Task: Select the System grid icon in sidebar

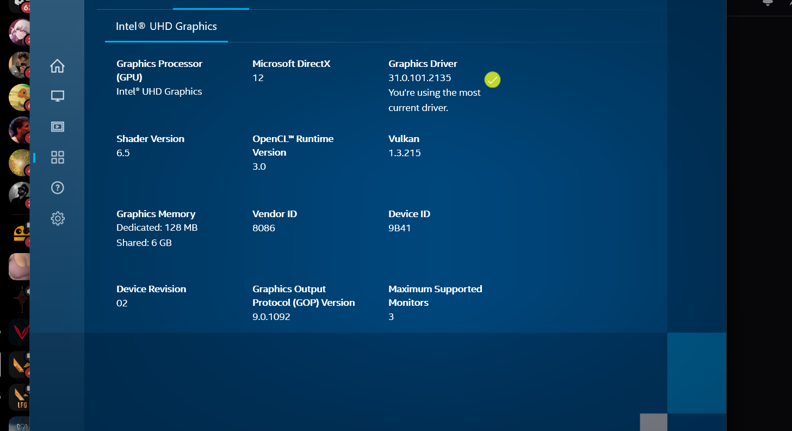Action: pos(57,157)
